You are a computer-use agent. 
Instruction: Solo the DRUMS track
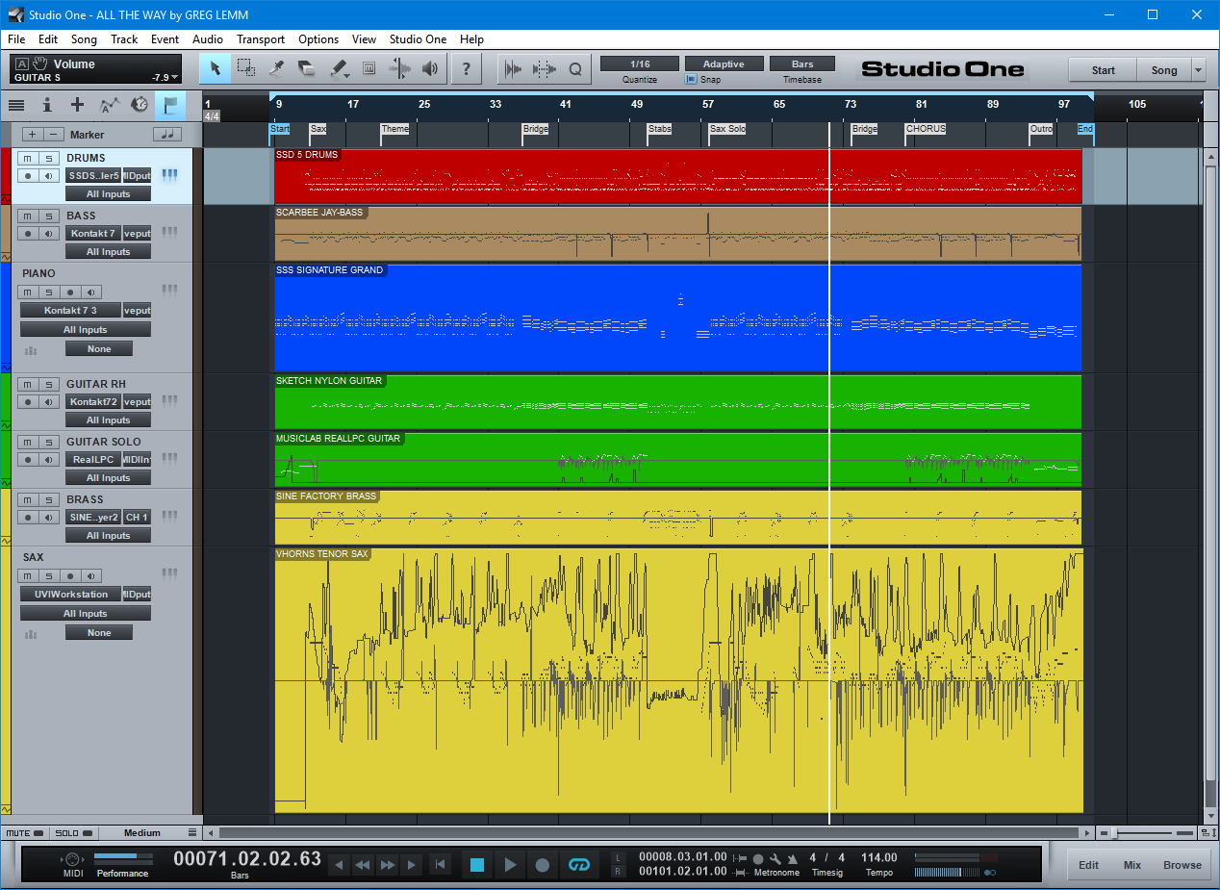(48, 158)
